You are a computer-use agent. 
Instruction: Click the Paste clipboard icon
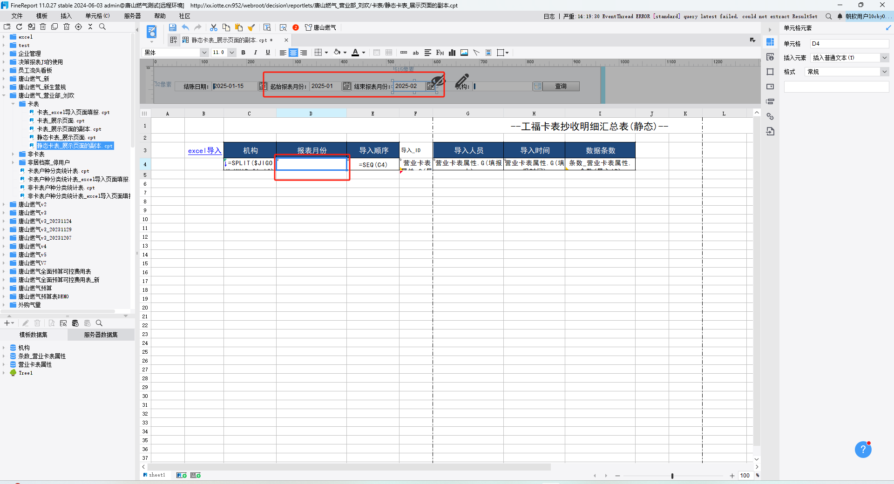pyautogui.click(x=239, y=27)
